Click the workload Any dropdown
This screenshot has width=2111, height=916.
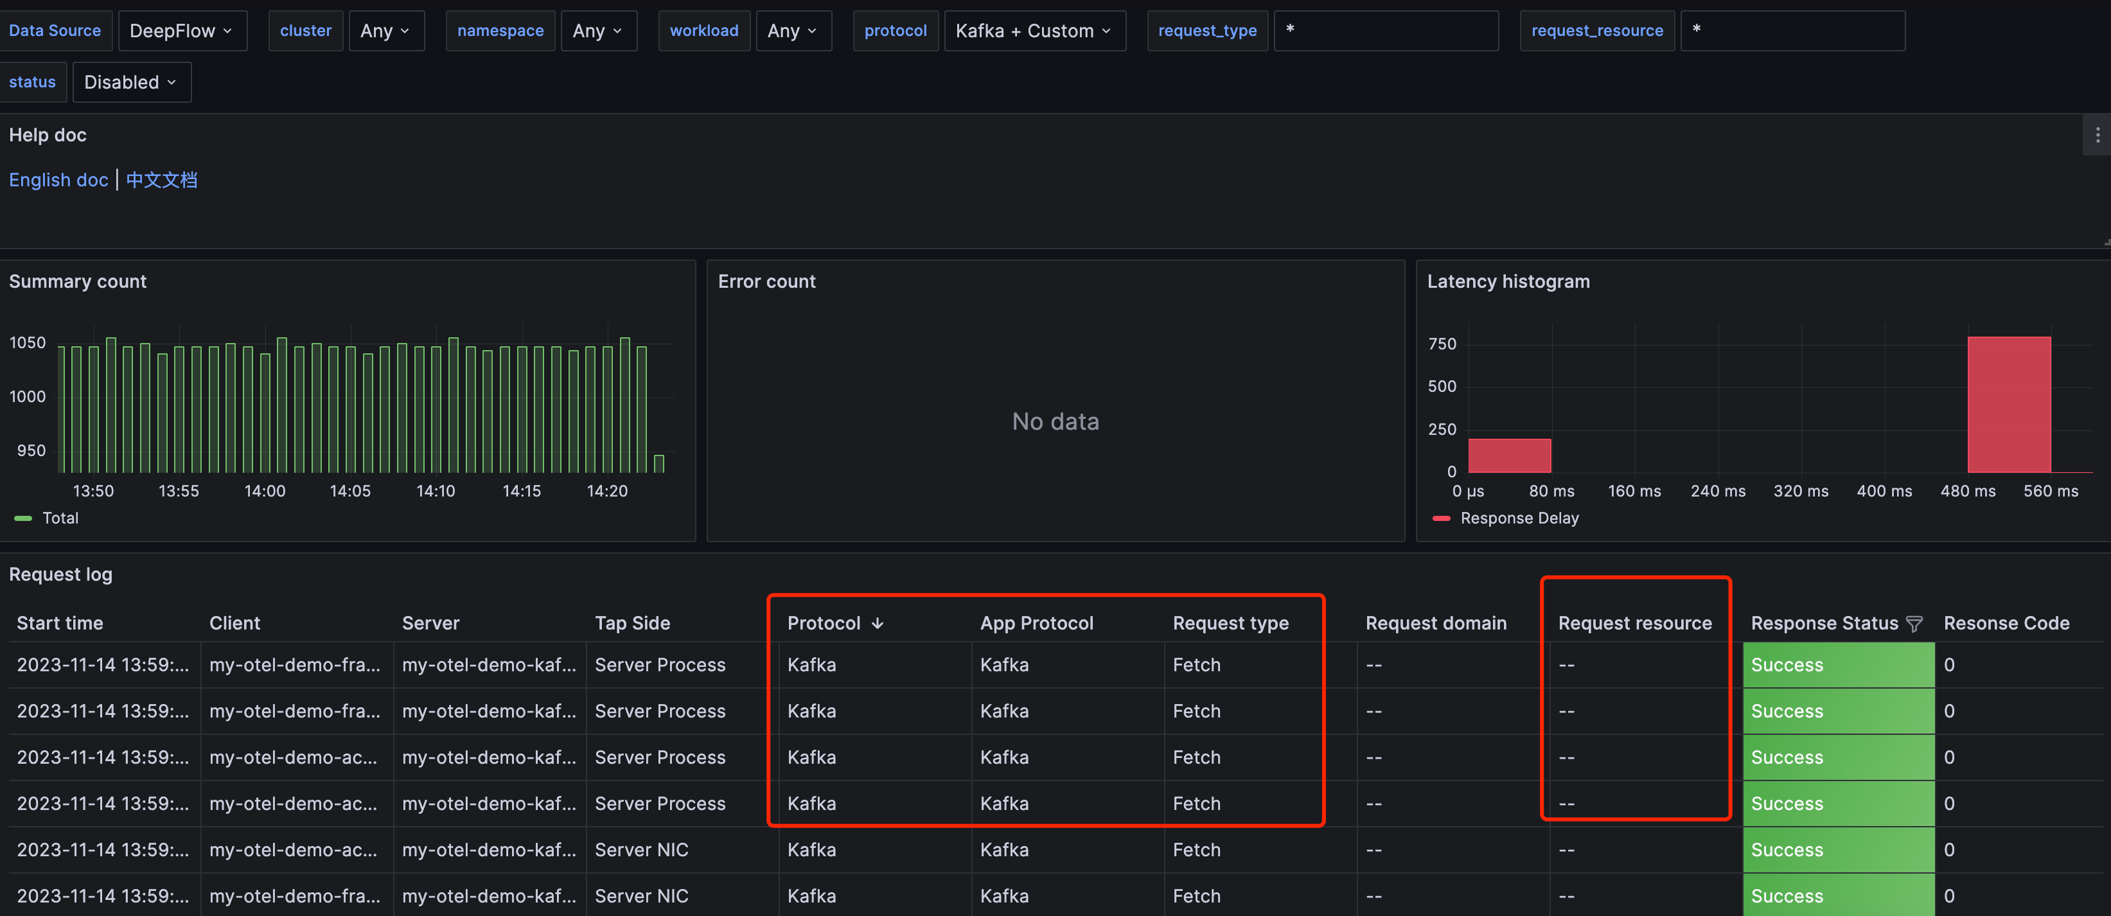794,30
